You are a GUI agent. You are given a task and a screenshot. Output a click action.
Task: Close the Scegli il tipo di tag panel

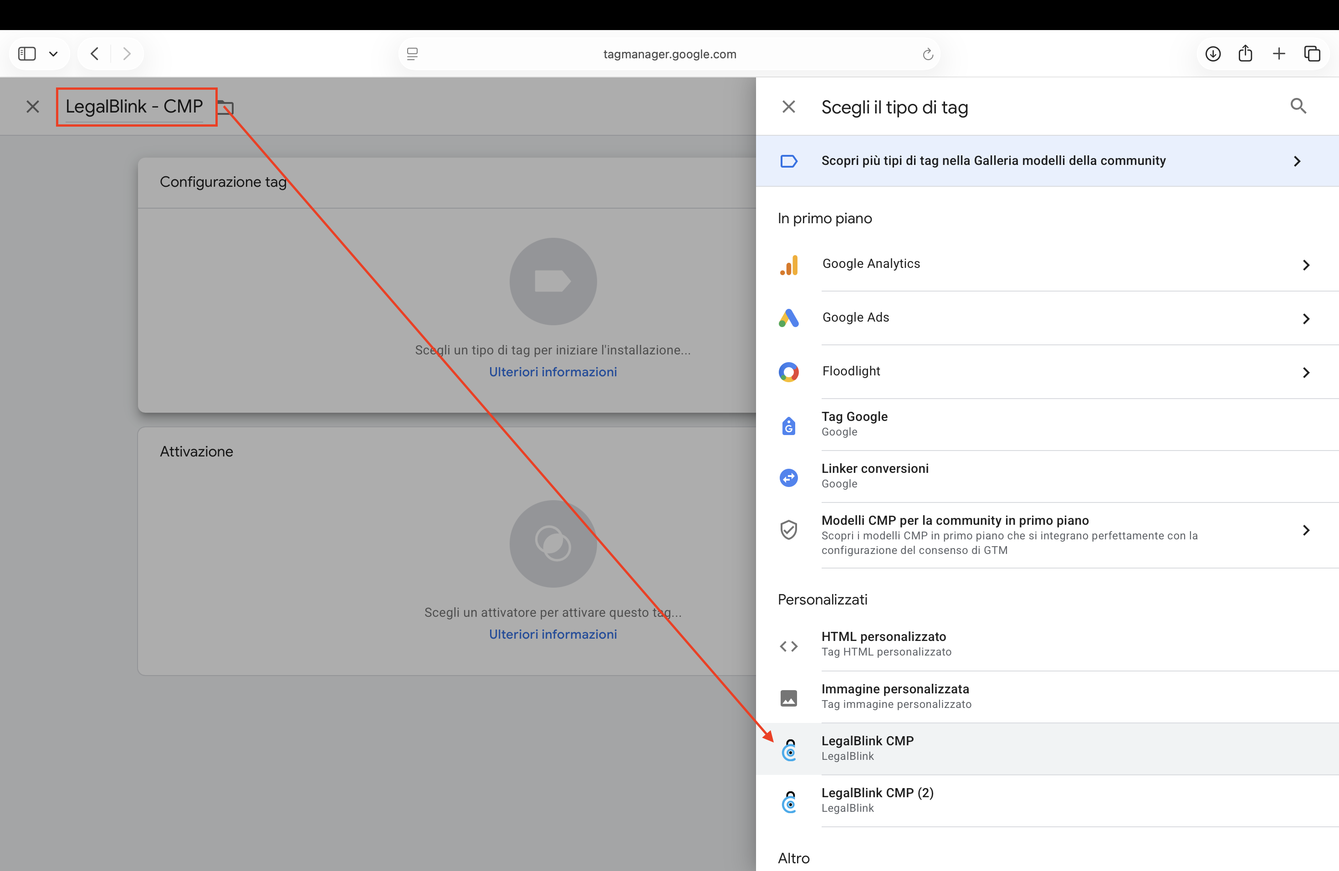coord(789,106)
